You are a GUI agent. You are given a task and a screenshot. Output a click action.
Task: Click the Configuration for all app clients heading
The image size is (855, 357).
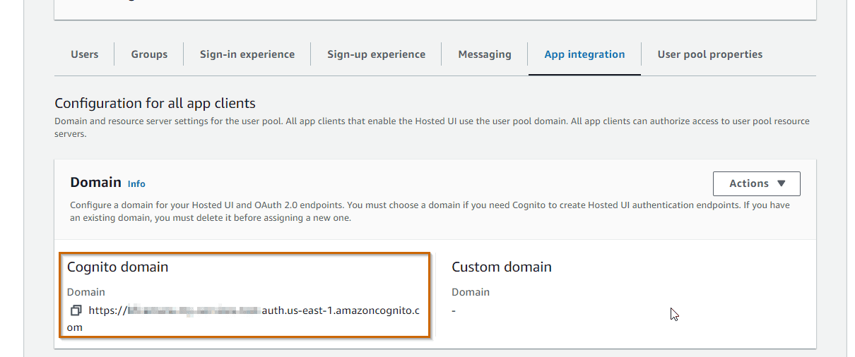(x=155, y=104)
